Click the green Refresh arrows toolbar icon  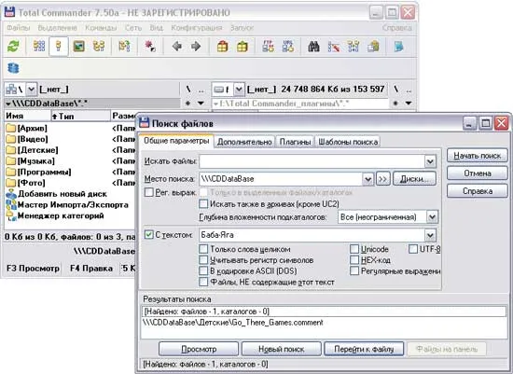[x=13, y=46]
